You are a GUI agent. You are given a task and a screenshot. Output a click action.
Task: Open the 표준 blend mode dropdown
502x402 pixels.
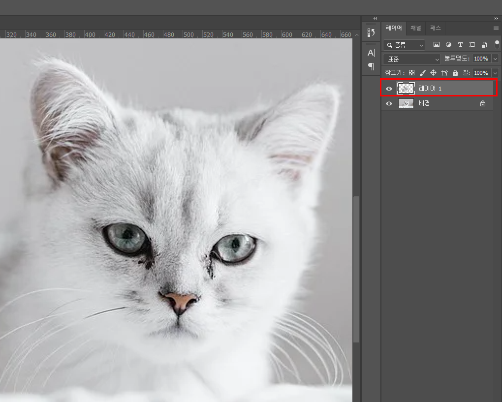point(412,59)
